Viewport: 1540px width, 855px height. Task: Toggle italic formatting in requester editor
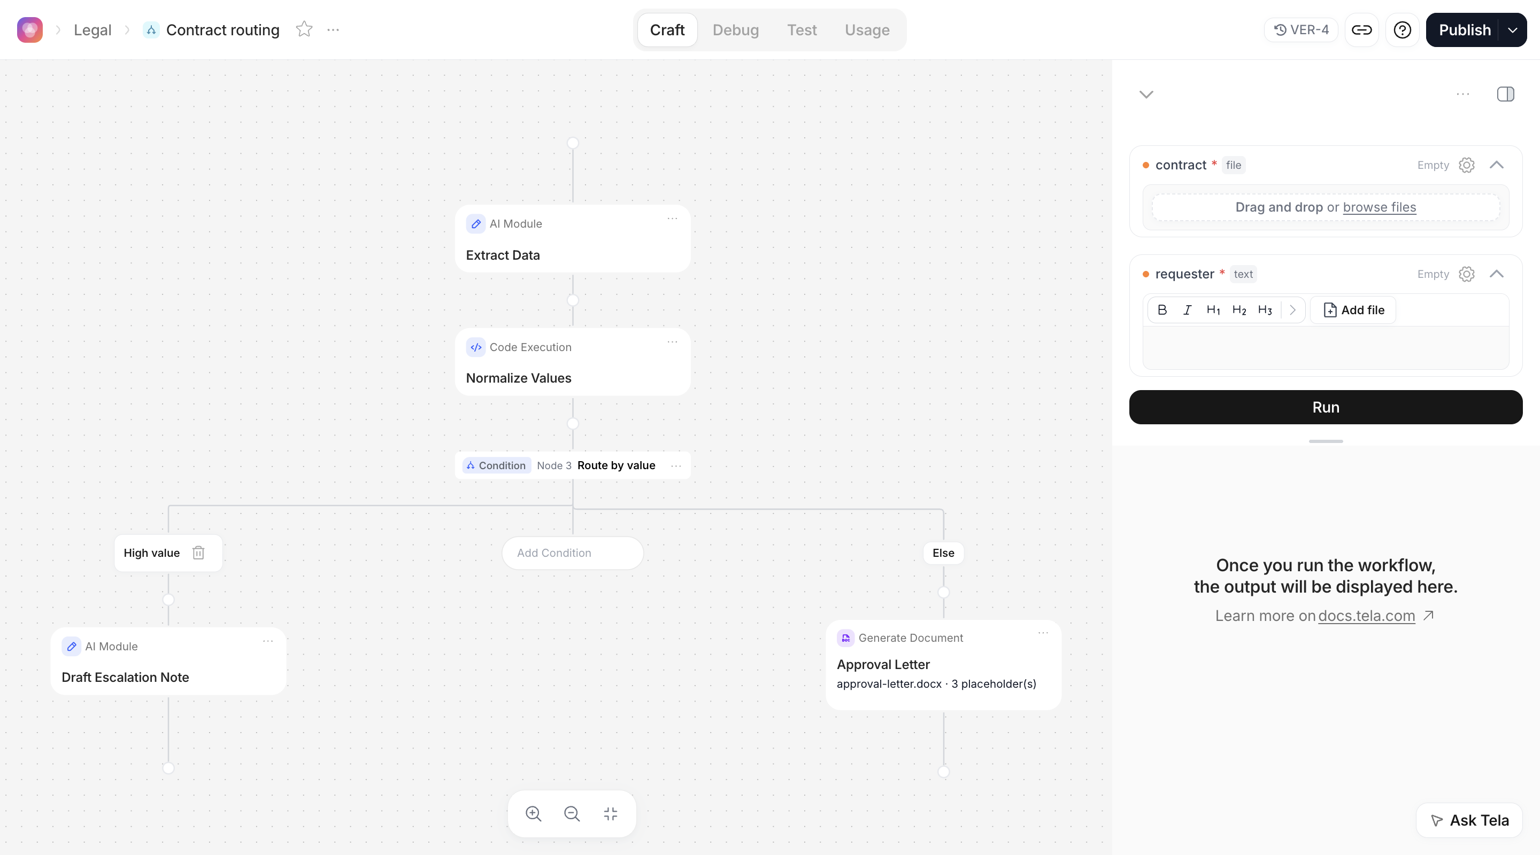pos(1187,309)
